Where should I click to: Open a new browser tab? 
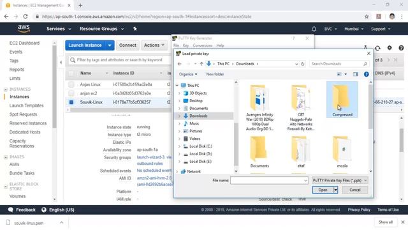point(80,5)
